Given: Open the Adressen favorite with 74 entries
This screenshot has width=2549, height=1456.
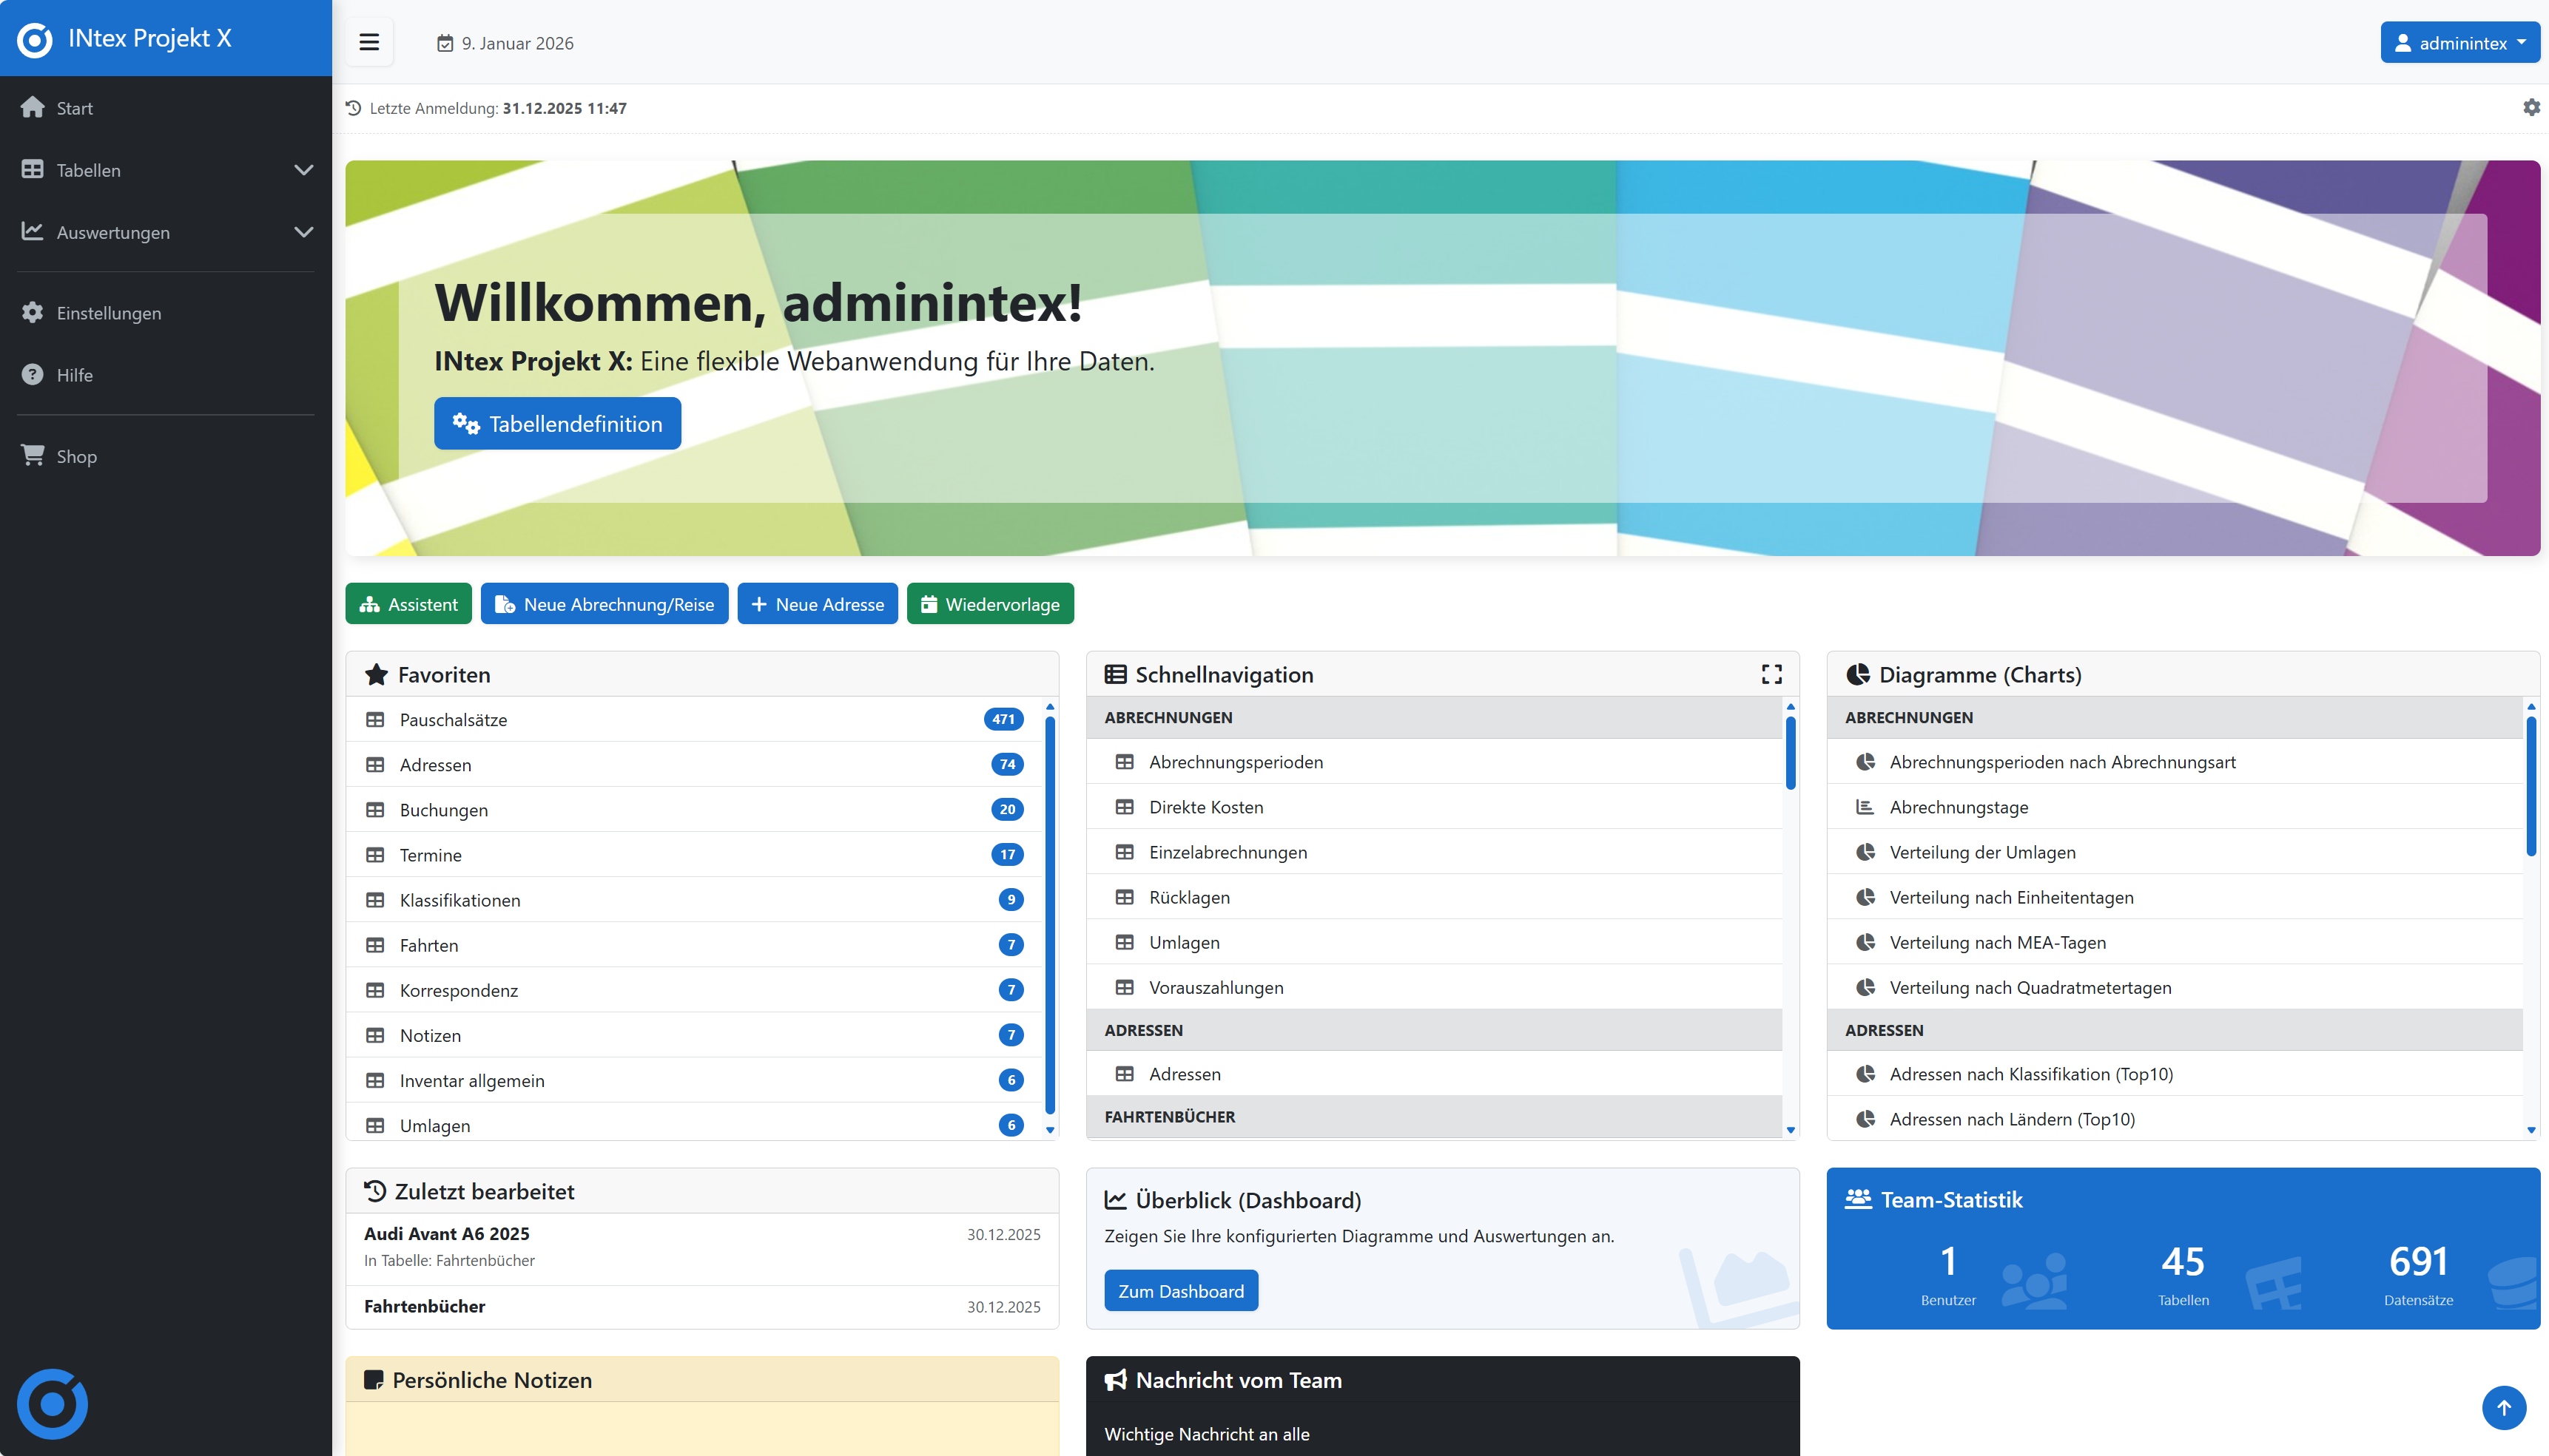Looking at the screenshot, I should click(x=435, y=764).
